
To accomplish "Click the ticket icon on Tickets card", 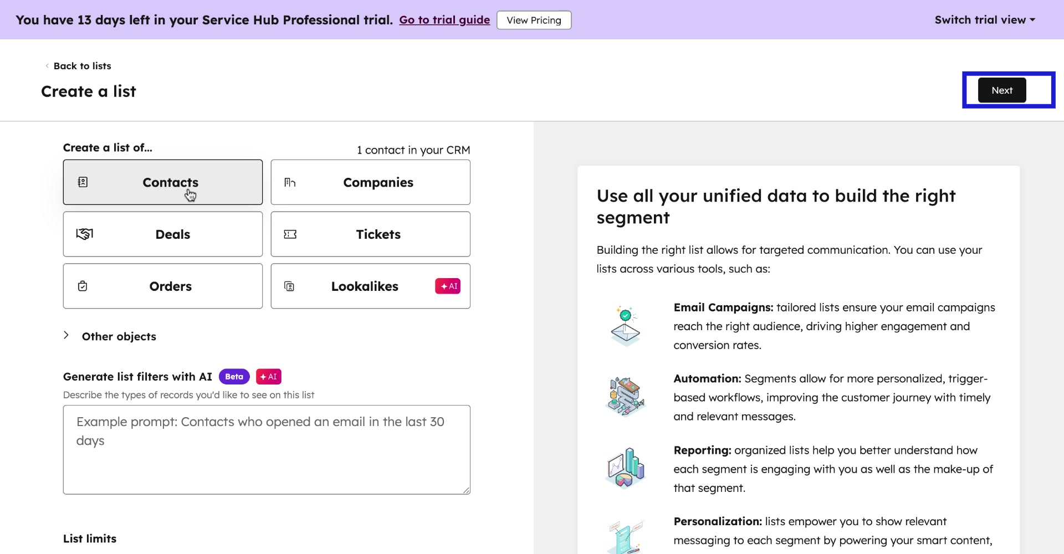I will click(290, 234).
